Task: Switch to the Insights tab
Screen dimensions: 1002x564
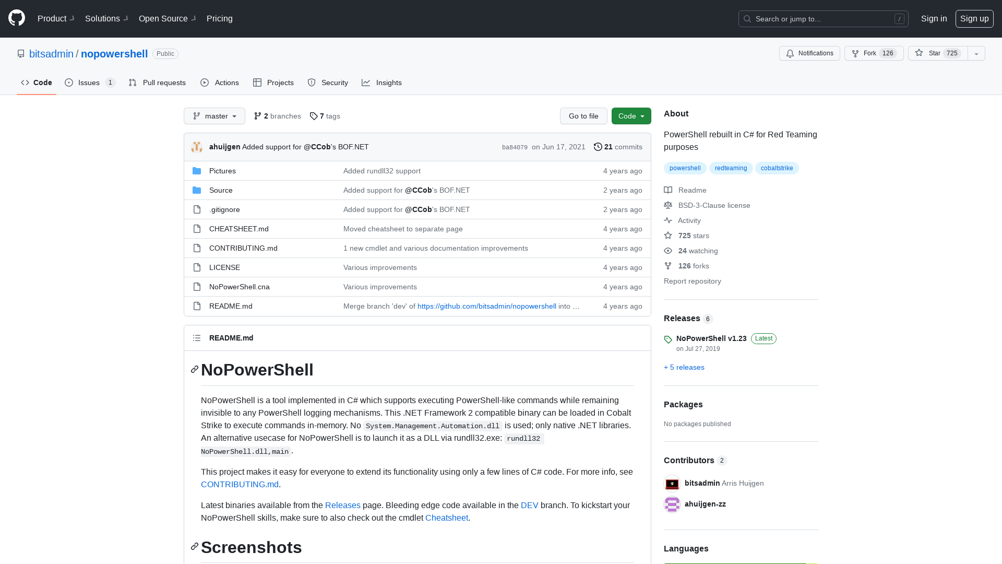Action: (382, 83)
